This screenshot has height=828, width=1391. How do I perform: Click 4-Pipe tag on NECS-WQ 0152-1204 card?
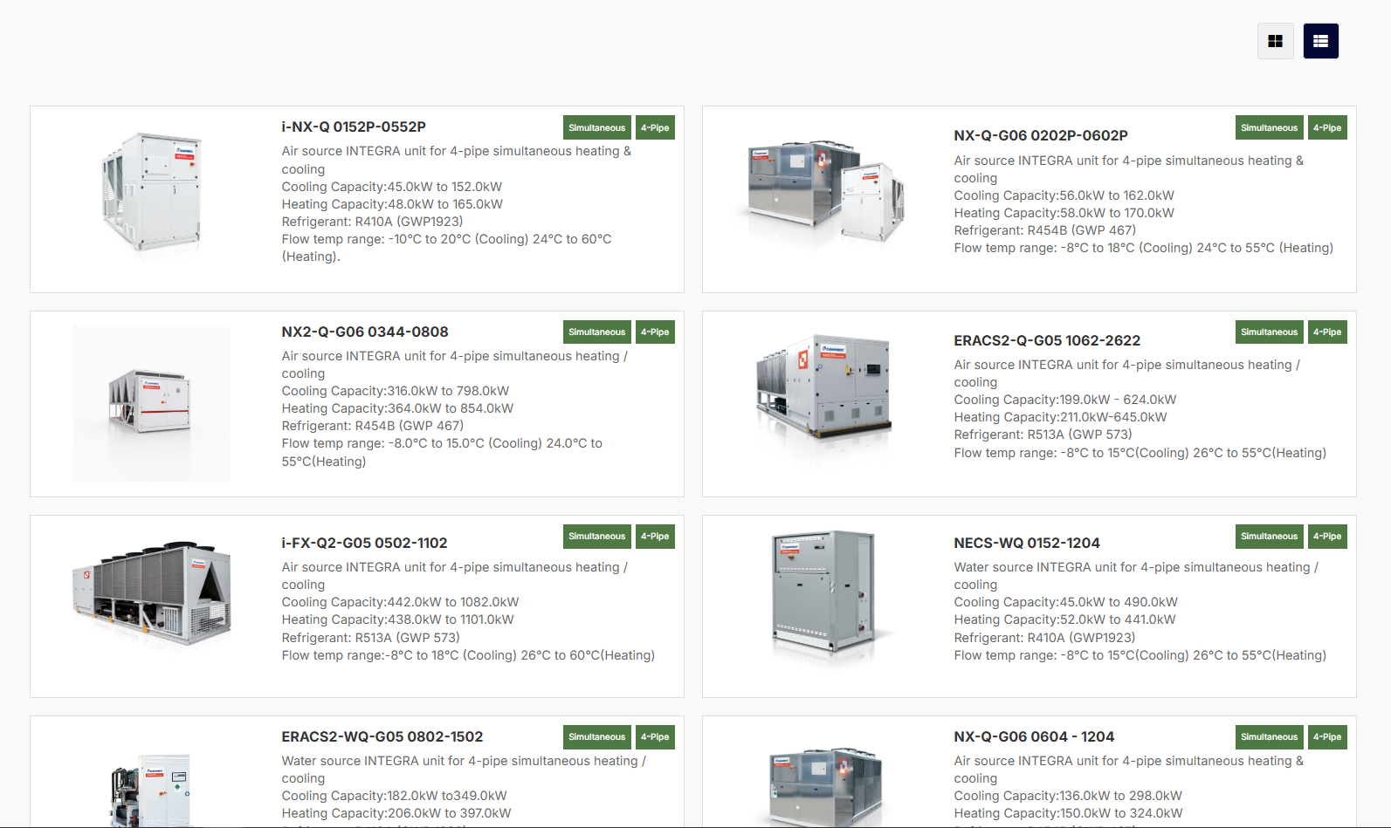(x=1327, y=536)
